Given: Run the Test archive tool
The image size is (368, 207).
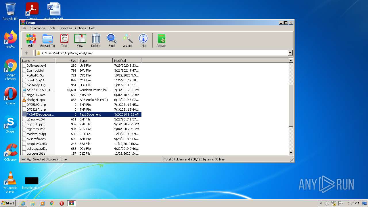Looking at the screenshot, I should [x=64, y=40].
